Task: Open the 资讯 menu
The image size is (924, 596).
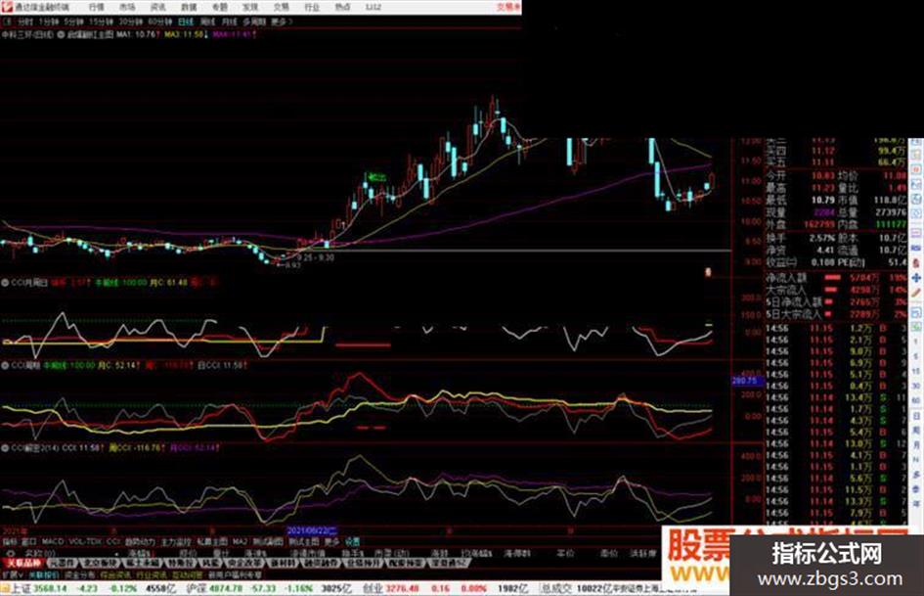Action: point(158,7)
